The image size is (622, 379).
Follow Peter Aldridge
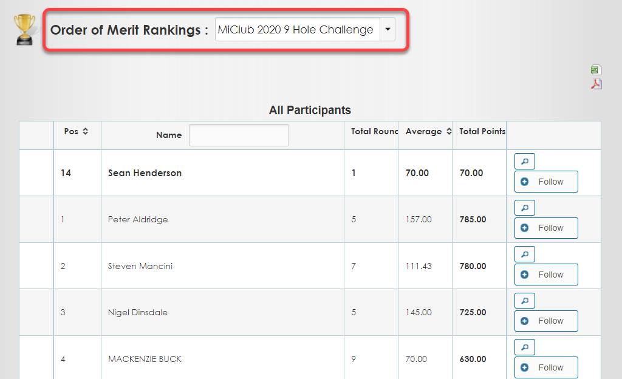[x=546, y=228]
